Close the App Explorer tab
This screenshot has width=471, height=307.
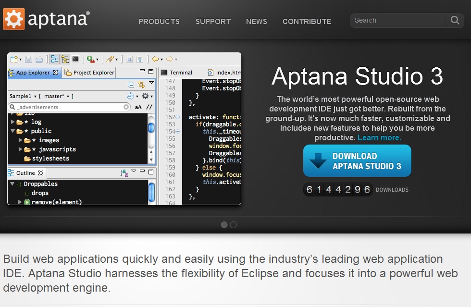click(56, 73)
